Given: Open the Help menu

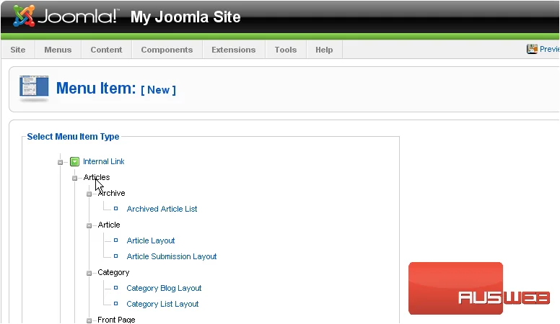Looking at the screenshot, I should point(324,50).
